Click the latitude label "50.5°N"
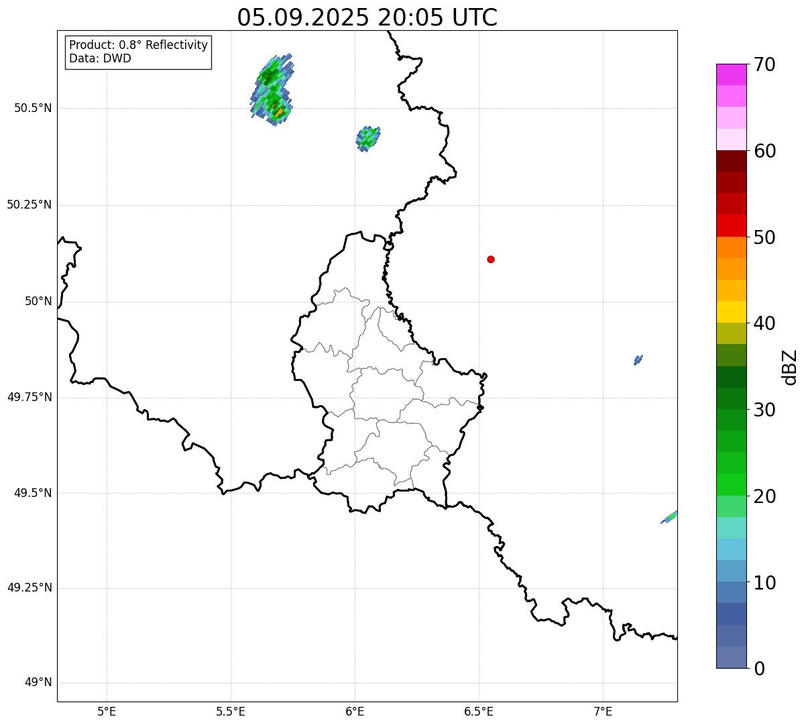Screen dimensions: 806x725 point(33,108)
